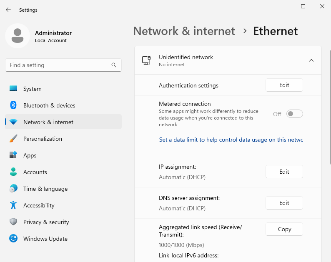Viewport: 331px width, 262px height.
Task: Open Bluetooth & devices via its icon
Action: pyautogui.click(x=13, y=105)
